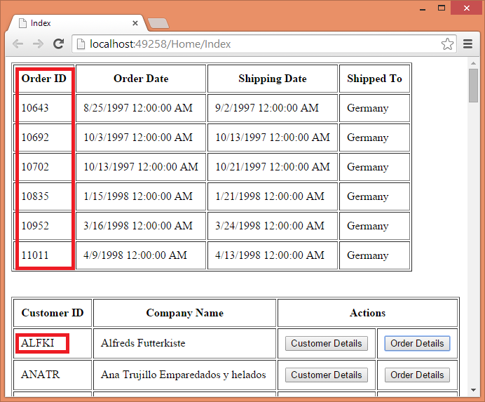485x402 pixels.
Task: Click order date 4/9/1998 12:00:00 AM
Action: [x=135, y=255]
